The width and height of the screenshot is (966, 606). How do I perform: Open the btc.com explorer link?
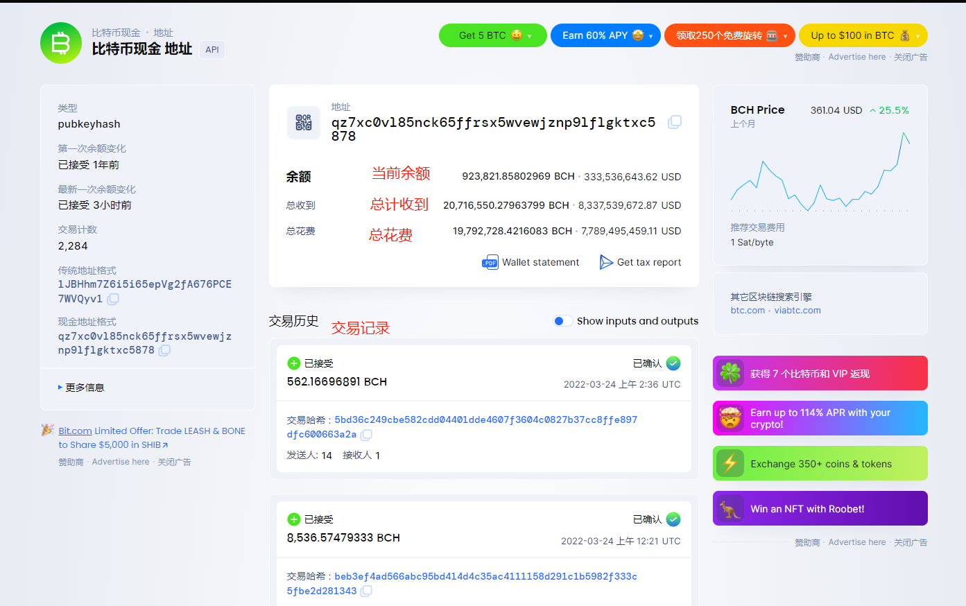pyautogui.click(x=748, y=311)
